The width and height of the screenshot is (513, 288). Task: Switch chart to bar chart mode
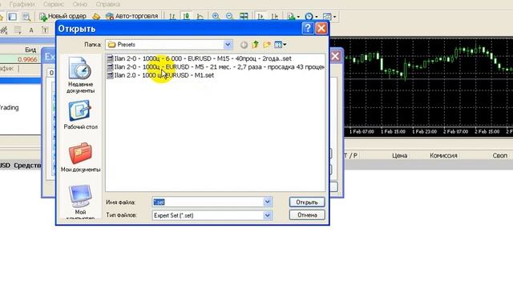point(172,16)
